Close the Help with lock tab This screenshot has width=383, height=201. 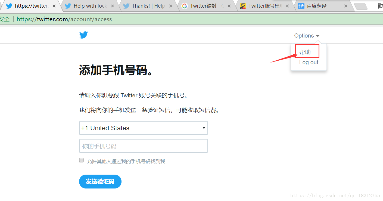(x=113, y=6)
